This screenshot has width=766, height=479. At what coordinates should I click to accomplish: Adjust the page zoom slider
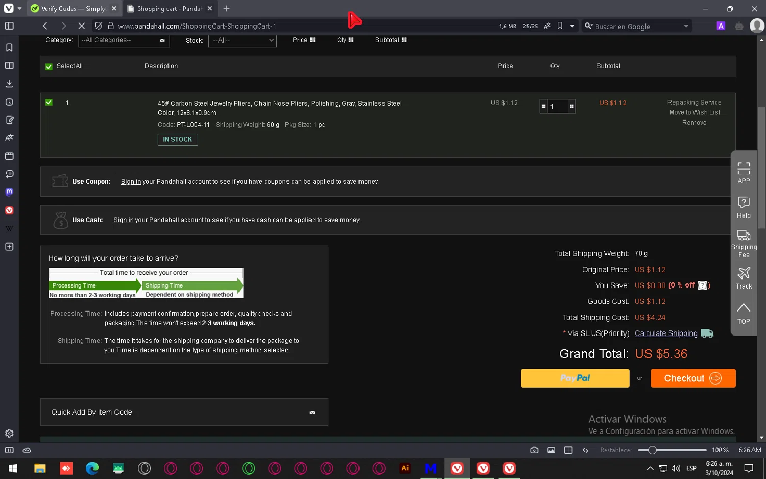[x=673, y=450]
